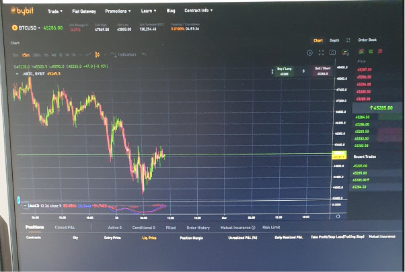Image resolution: width=405 pixels, height=272 pixels.
Task: Select the candlestick chart style icon
Action: tap(97, 54)
